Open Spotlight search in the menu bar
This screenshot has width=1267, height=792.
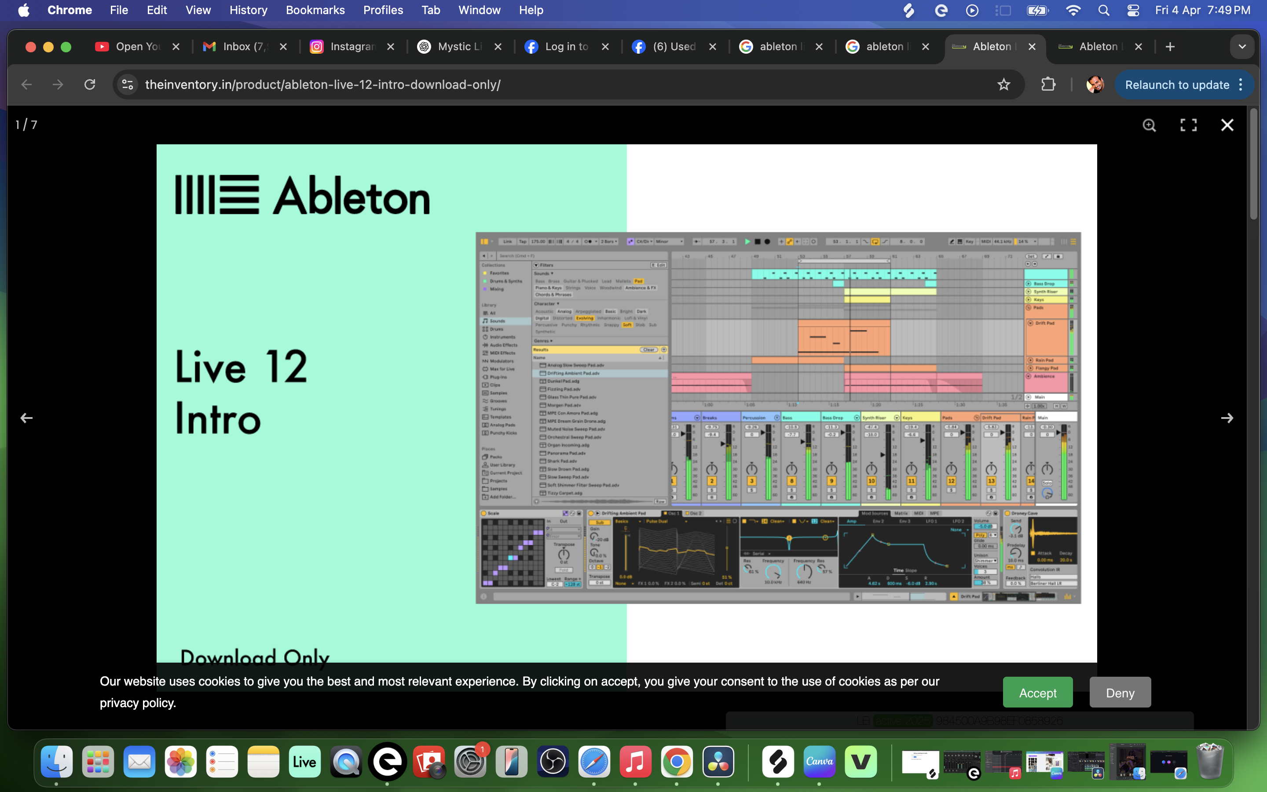[1104, 10]
